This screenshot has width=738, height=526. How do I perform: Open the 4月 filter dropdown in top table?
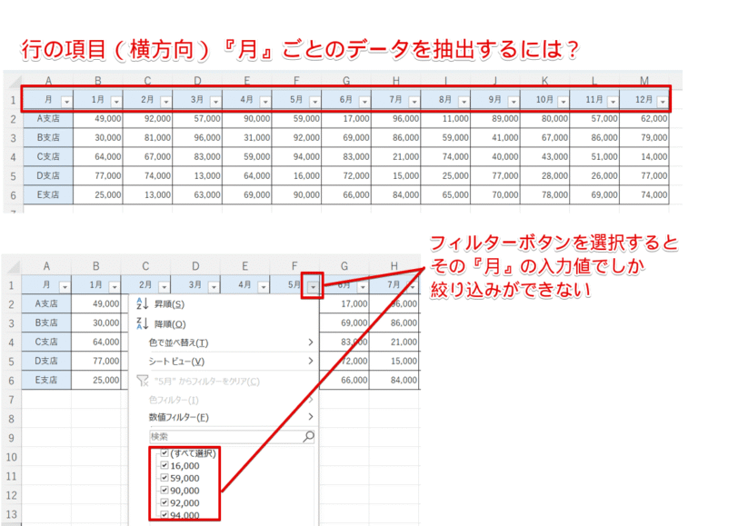tap(265, 102)
